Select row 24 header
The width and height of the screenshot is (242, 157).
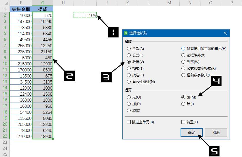coord(5,148)
